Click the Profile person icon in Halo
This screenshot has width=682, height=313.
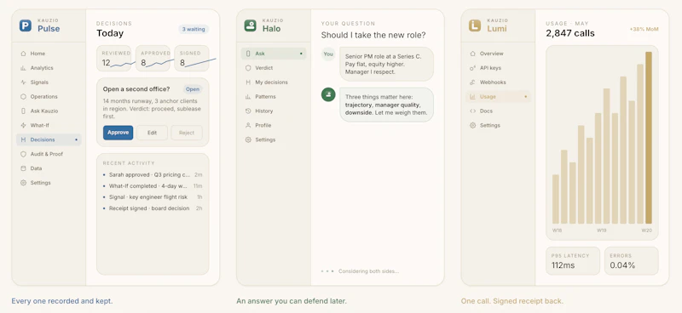coord(248,125)
